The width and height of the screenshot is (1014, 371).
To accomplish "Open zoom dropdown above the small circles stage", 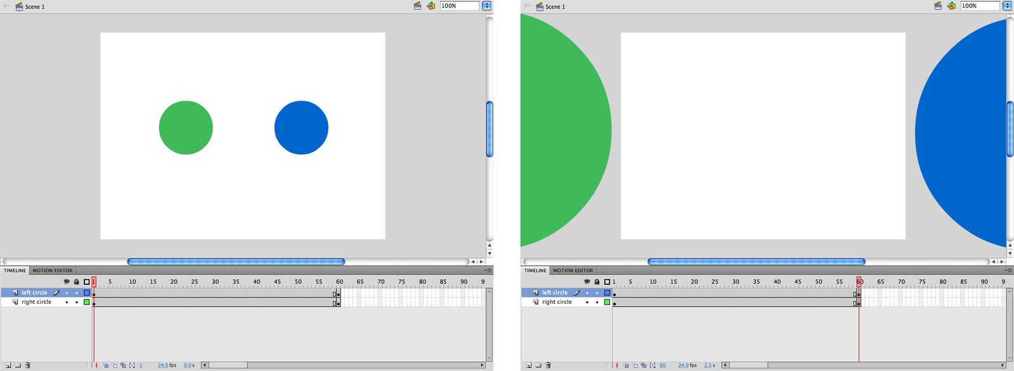I will (x=486, y=6).
